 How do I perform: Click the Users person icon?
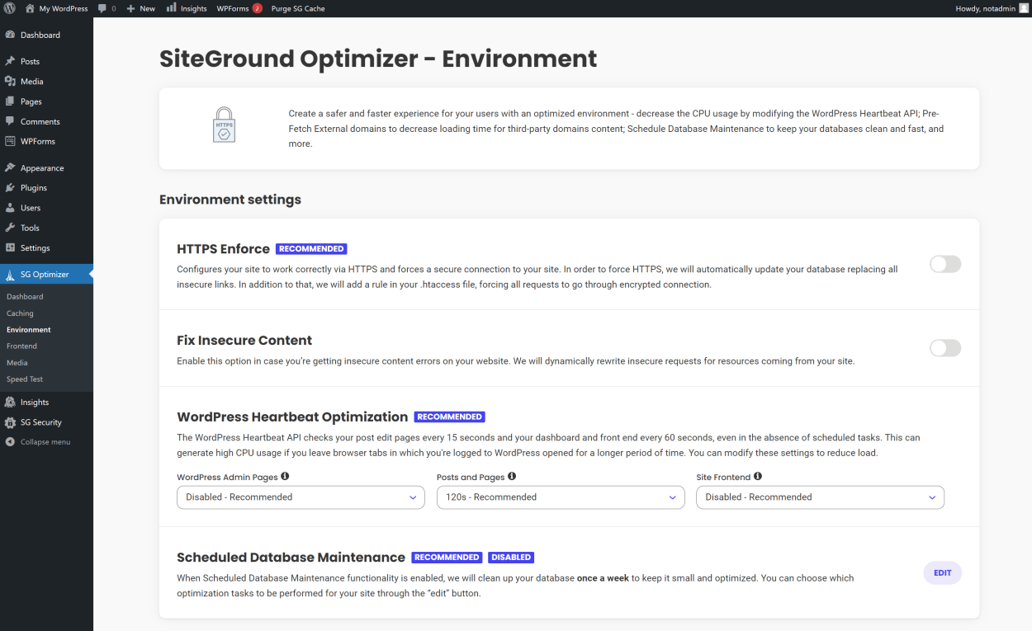(x=10, y=208)
